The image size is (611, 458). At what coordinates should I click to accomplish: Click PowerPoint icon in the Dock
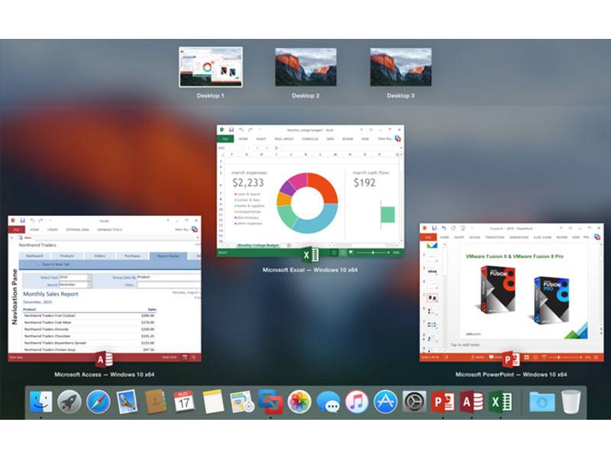pyautogui.click(x=443, y=402)
